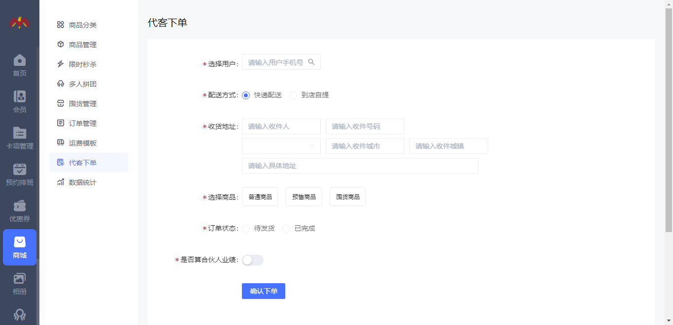The image size is (673, 325).
Task: Click the red logo icon in sidebar
Action: pyautogui.click(x=19, y=23)
